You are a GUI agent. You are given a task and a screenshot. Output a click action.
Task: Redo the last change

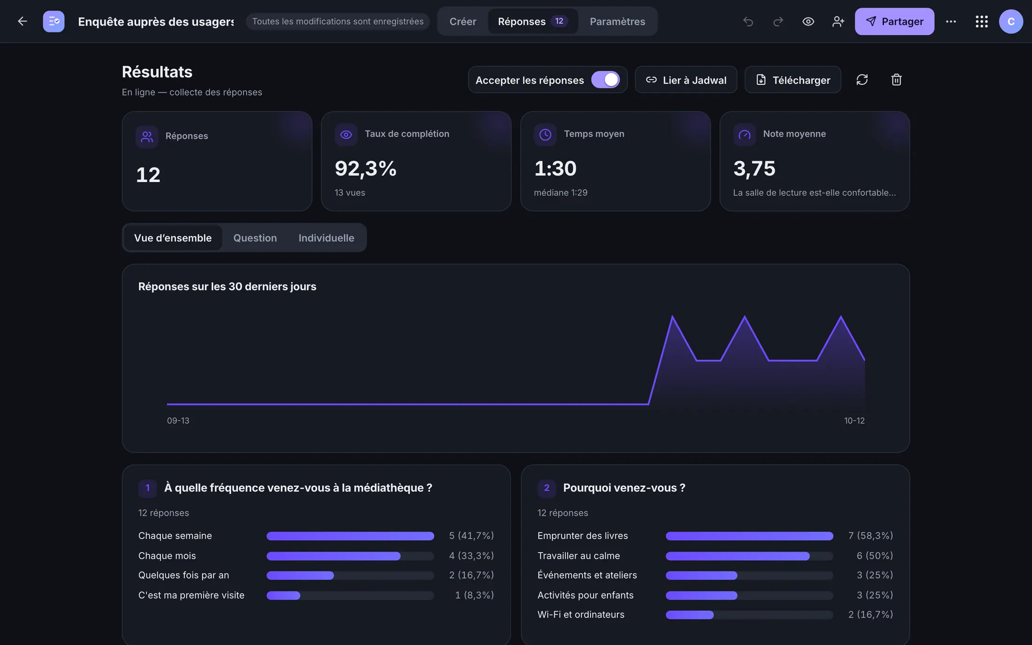(778, 21)
